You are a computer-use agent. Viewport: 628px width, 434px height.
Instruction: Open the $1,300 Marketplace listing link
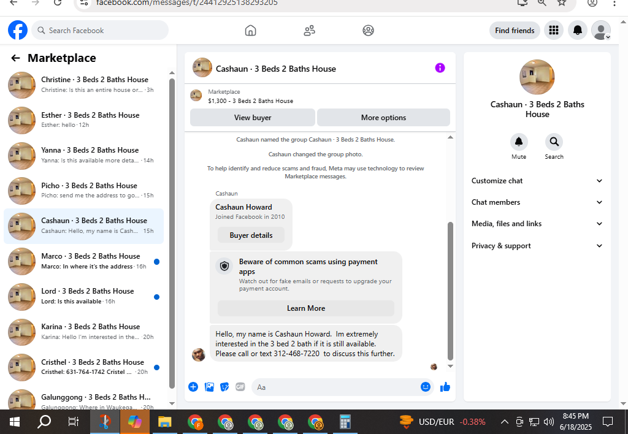coord(250,101)
